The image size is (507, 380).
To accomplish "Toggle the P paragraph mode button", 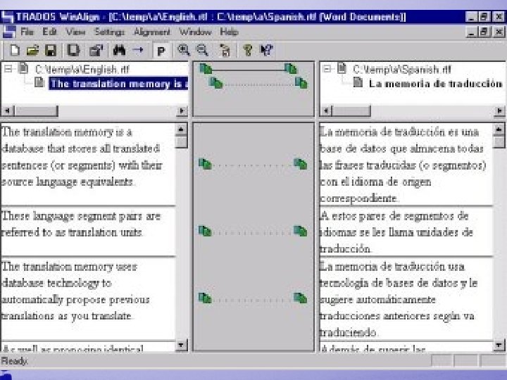I will click(161, 51).
